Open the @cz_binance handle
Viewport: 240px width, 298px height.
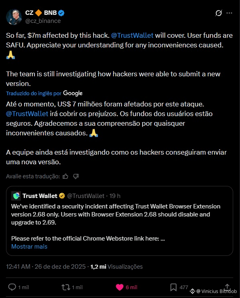tap(43, 21)
